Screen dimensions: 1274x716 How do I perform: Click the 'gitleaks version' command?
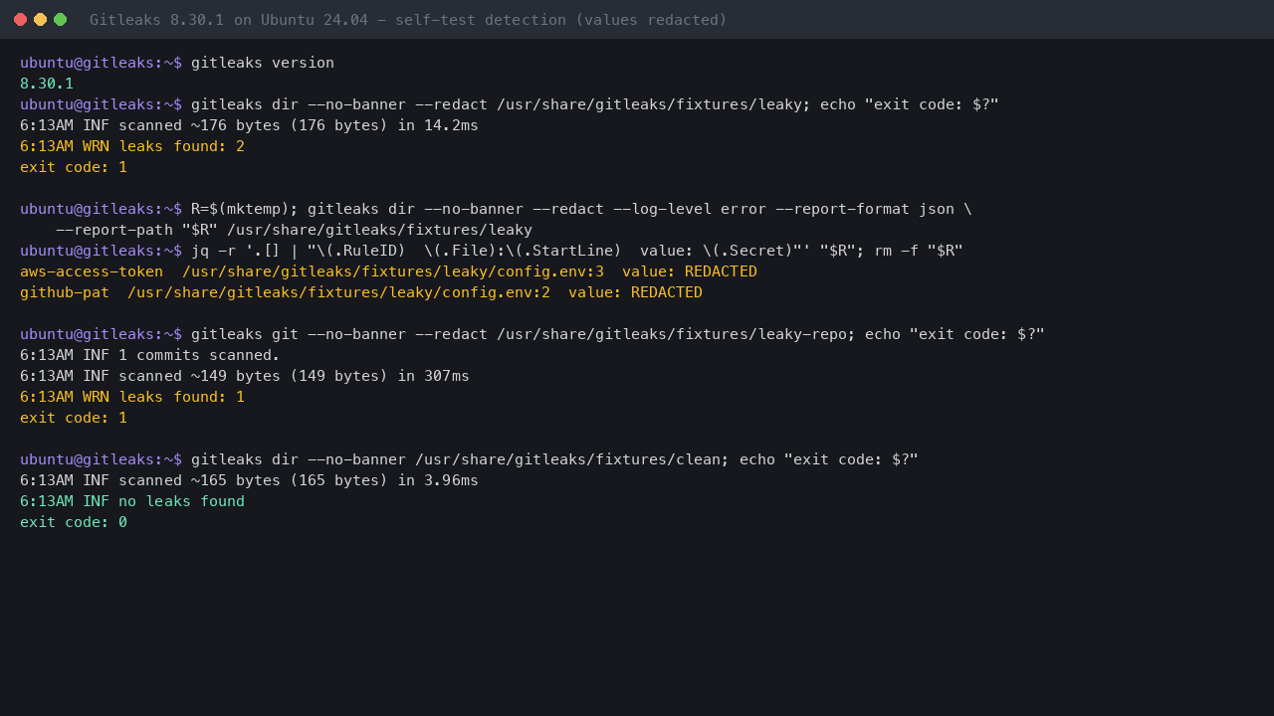[263, 63]
